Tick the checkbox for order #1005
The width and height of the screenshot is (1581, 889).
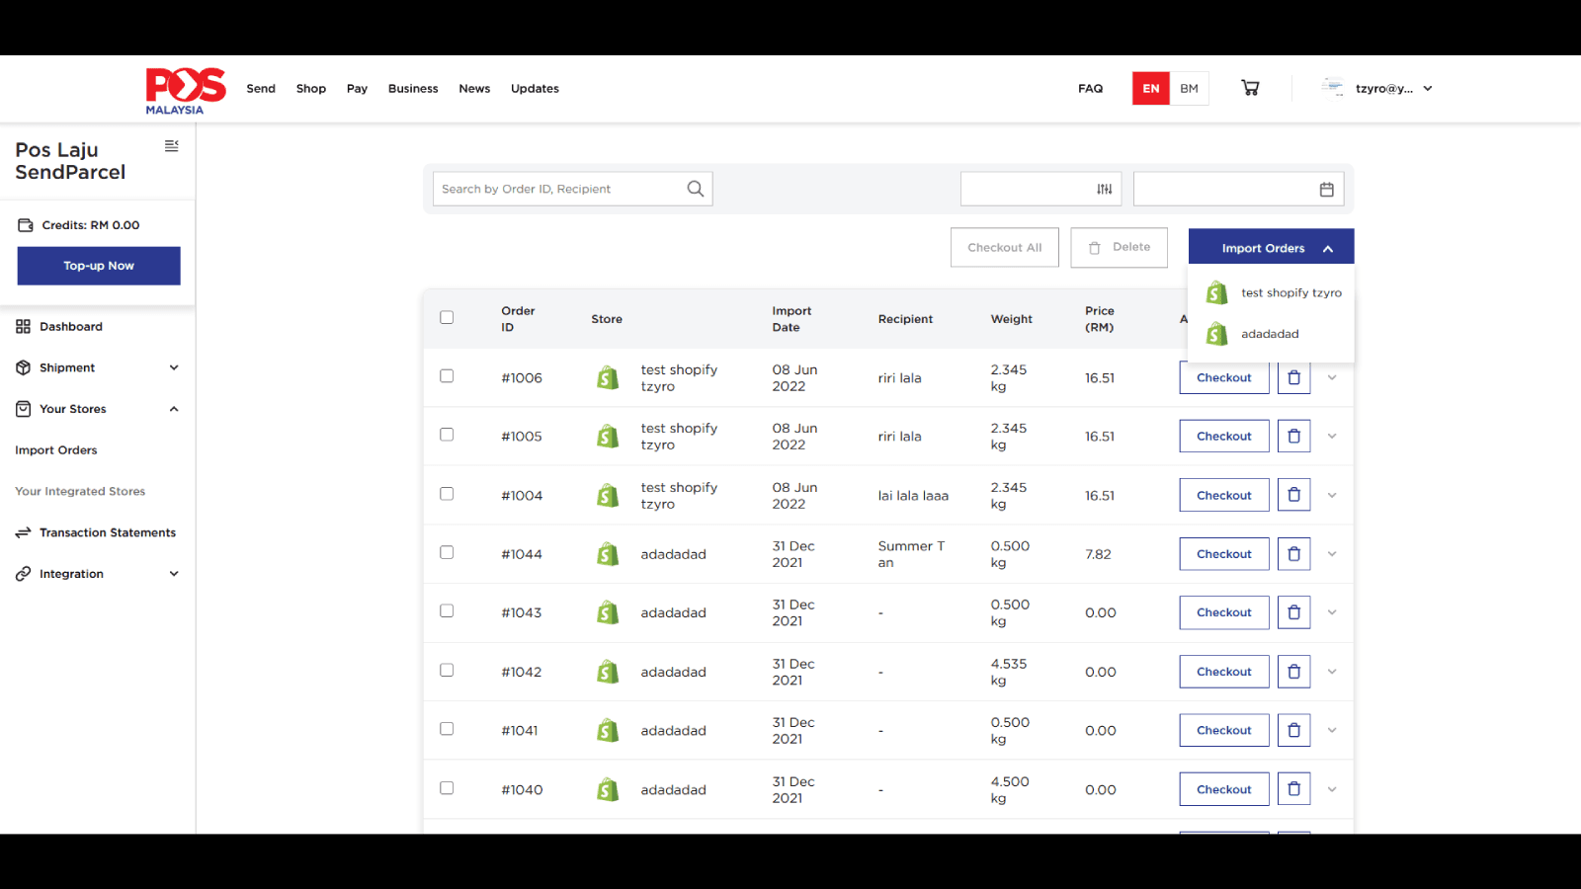click(x=447, y=435)
